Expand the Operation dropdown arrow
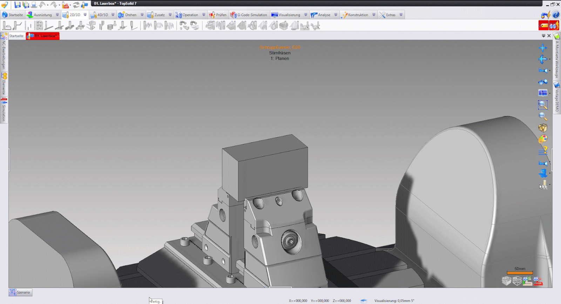The height and width of the screenshot is (304, 561). click(204, 15)
